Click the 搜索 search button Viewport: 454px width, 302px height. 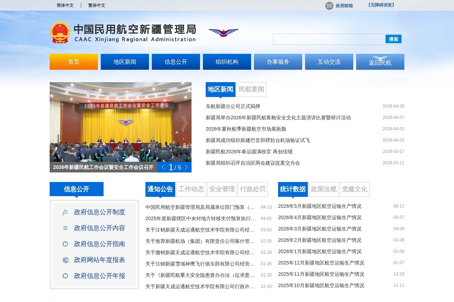pos(393,39)
